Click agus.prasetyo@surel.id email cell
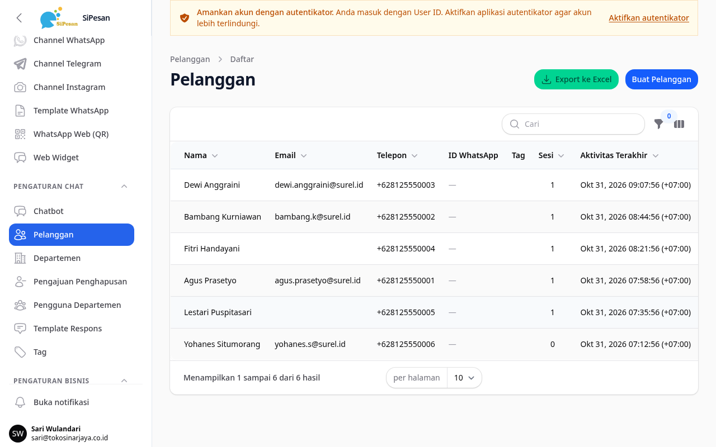The height and width of the screenshot is (447, 716). [x=318, y=280]
